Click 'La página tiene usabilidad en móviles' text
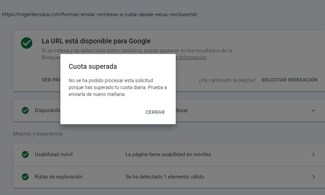The image size is (325, 195). [x=168, y=154]
